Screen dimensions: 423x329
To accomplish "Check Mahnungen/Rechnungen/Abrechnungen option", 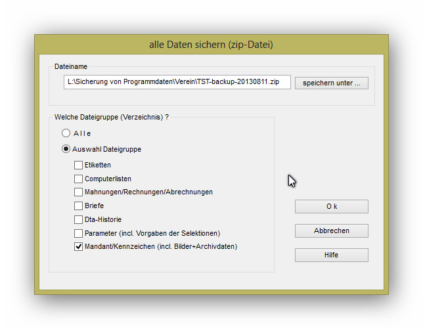I will (79, 192).
